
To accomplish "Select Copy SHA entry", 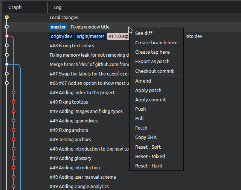I will tap(157, 137).
